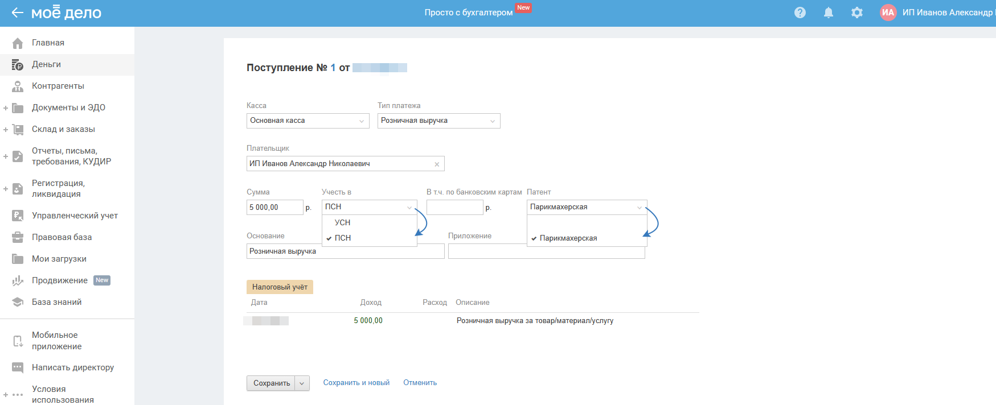Expand the Сохранить button arrow
The image size is (996, 405).
(302, 383)
